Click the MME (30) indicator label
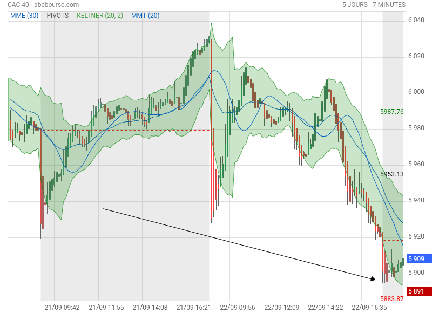Image resolution: width=432 pixels, height=313 pixels. [x=24, y=16]
